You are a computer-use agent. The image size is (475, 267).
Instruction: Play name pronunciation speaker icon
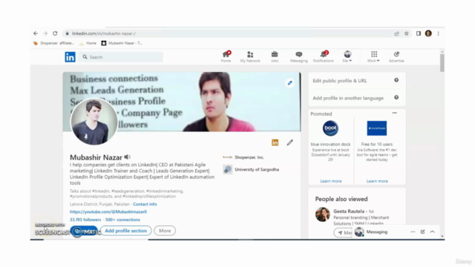127,157
